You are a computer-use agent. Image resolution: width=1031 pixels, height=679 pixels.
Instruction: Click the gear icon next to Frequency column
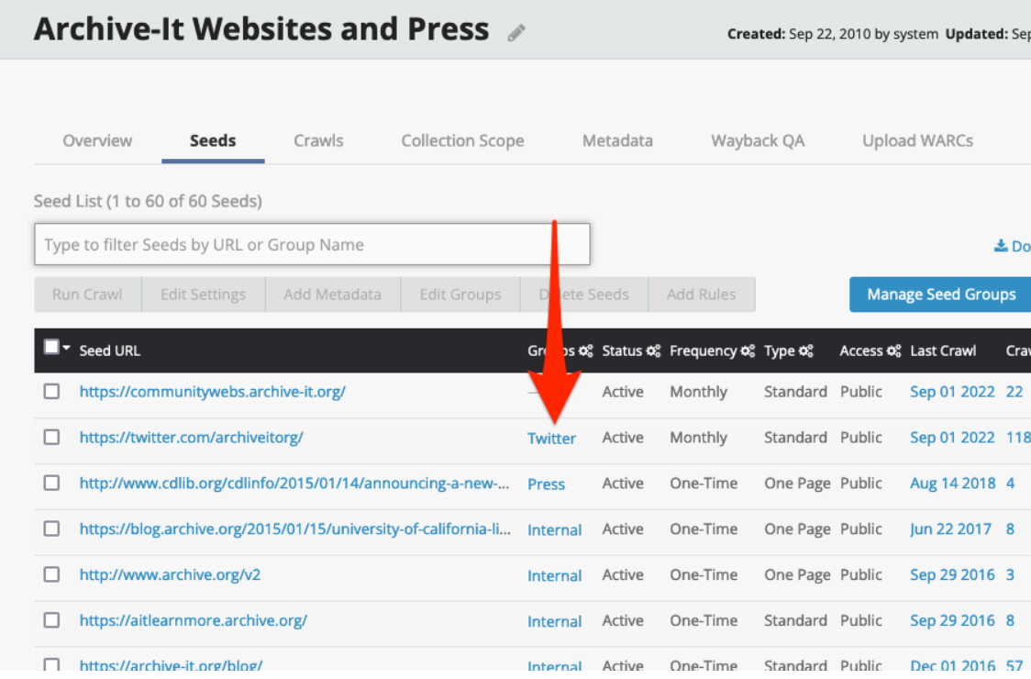[748, 351]
